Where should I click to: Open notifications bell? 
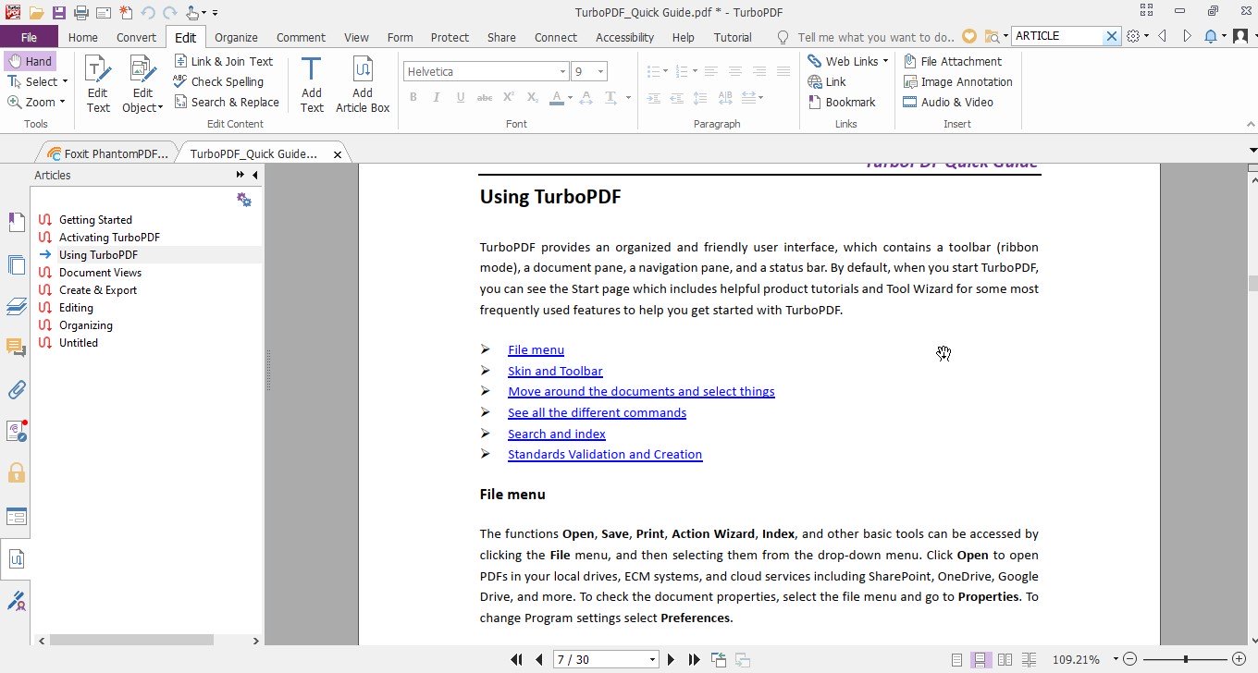click(x=1211, y=37)
